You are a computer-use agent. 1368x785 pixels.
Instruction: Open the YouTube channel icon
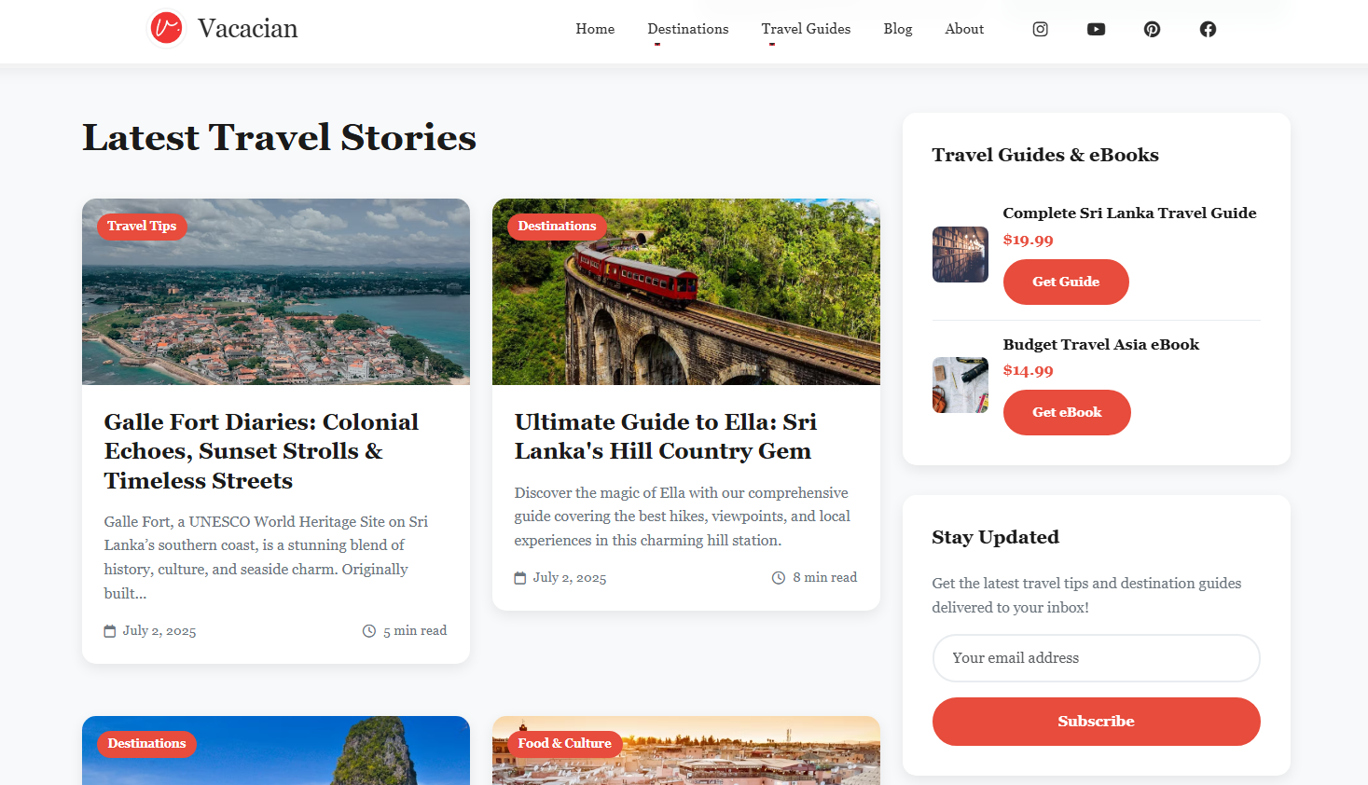1096,29
